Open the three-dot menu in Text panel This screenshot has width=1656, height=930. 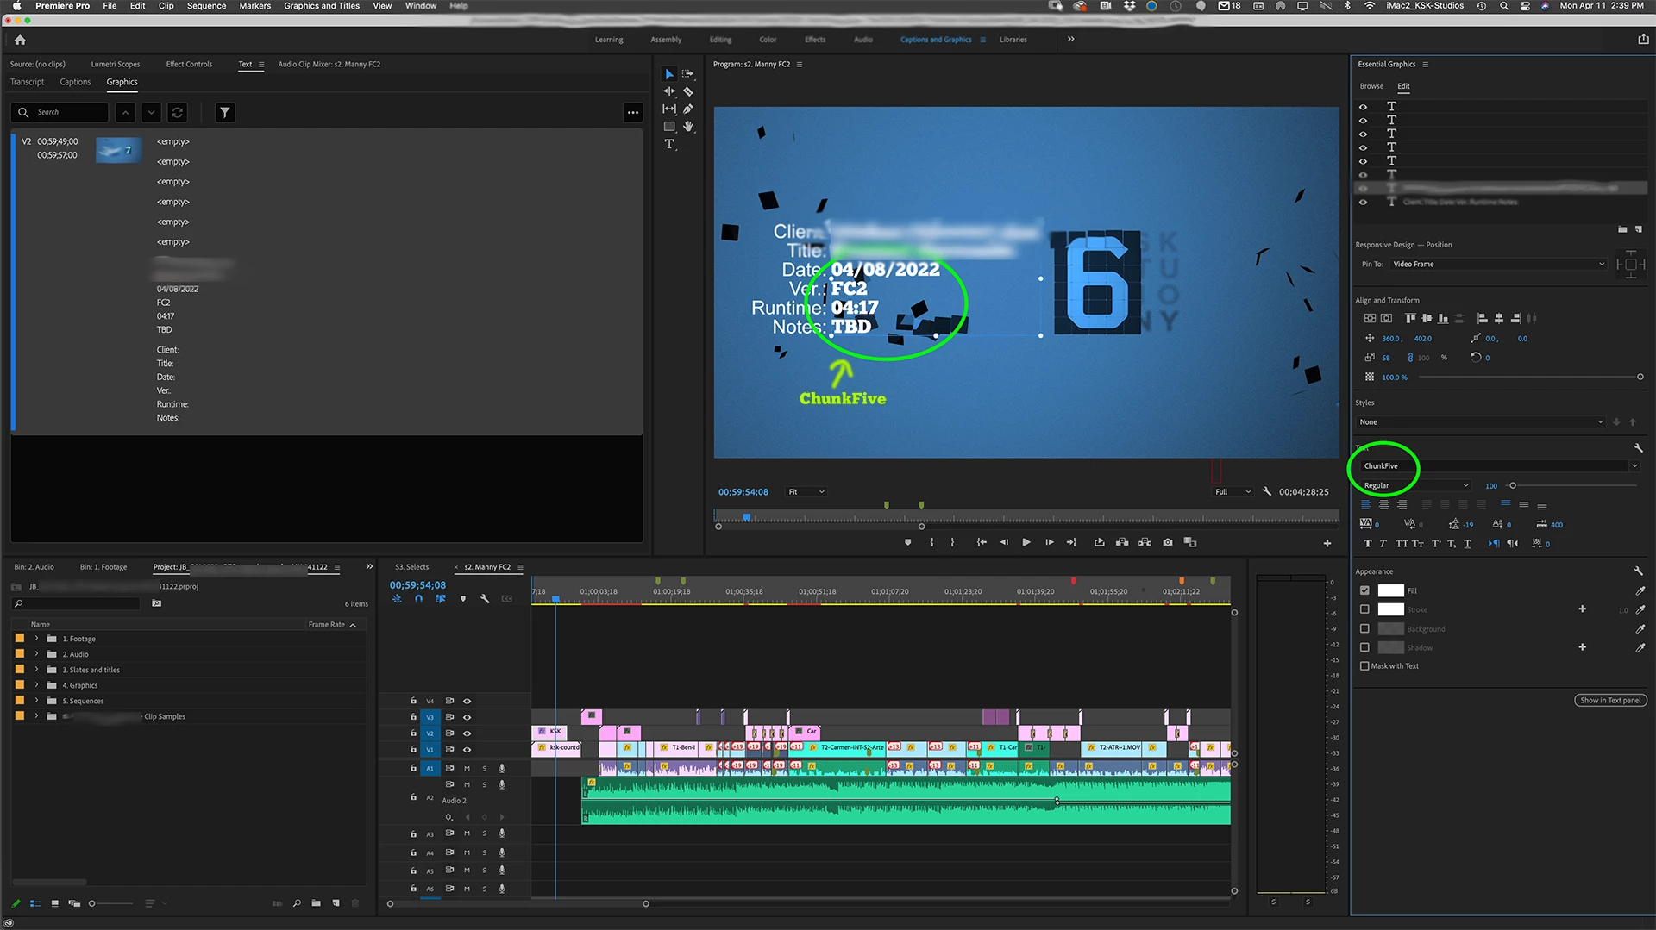point(633,113)
